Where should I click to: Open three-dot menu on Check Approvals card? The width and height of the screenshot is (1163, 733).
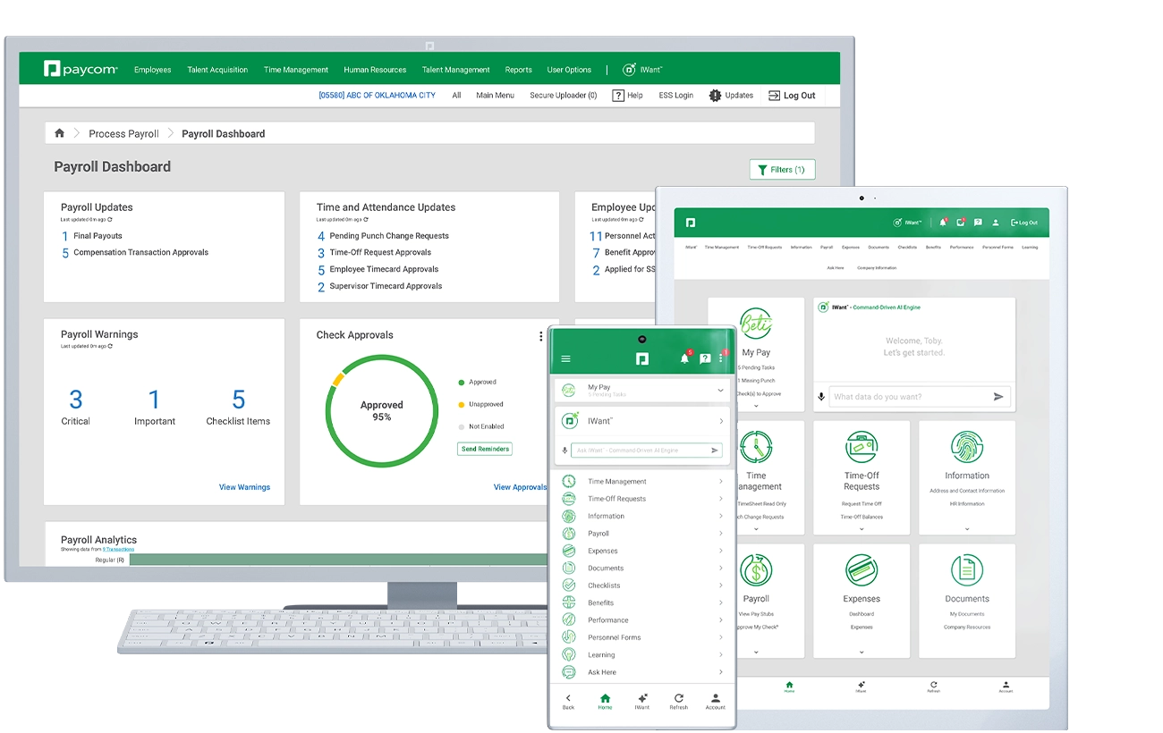pos(541,336)
